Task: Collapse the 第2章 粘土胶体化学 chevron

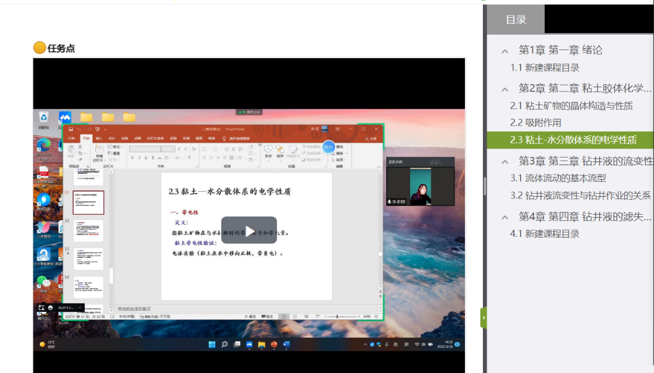Action: click(x=505, y=88)
